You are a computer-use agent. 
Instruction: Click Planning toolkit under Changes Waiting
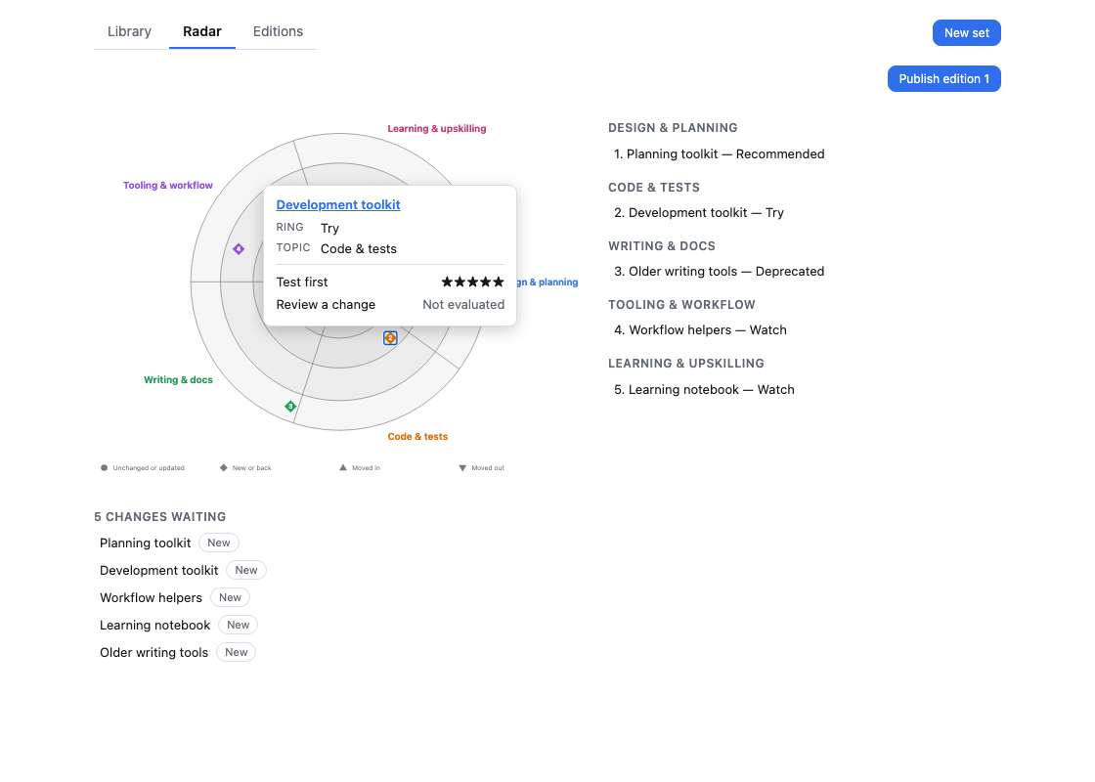146,543
